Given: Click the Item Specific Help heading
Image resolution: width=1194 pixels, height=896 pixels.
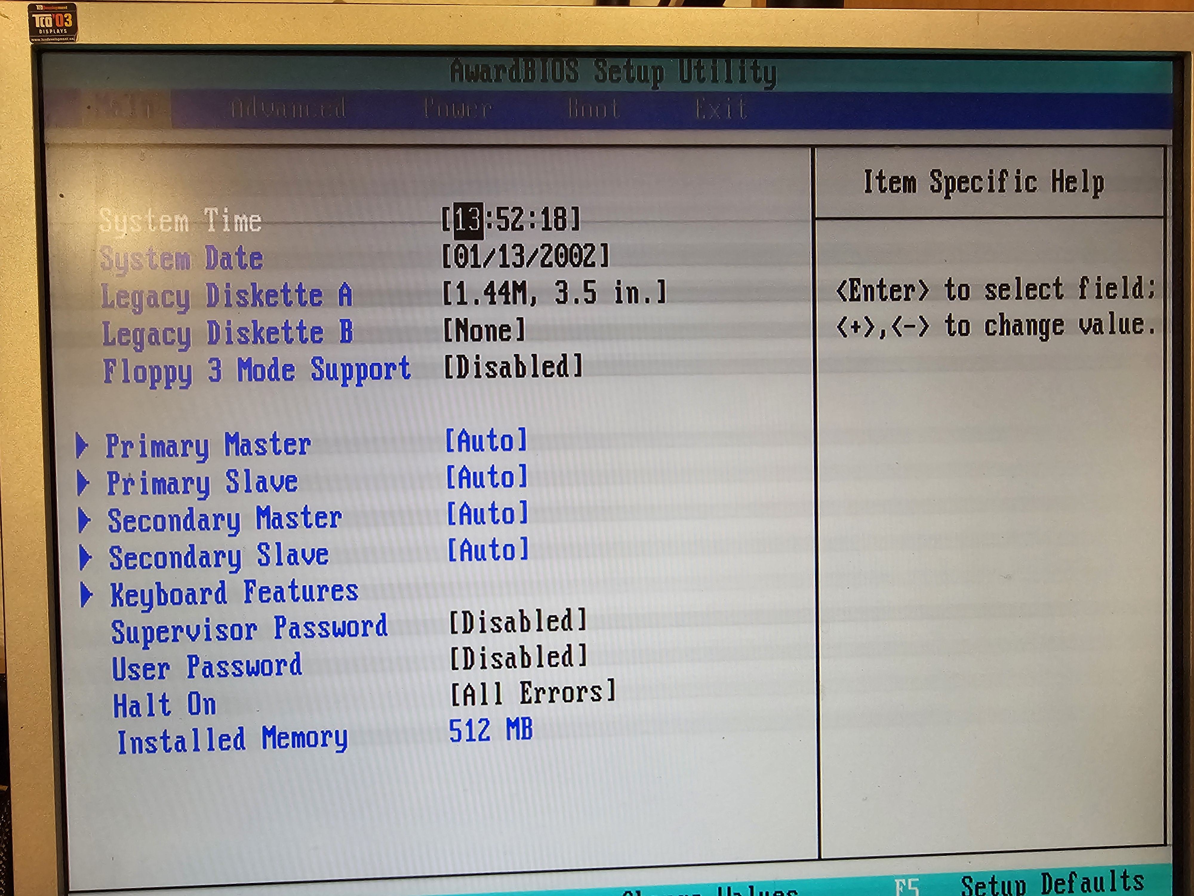Looking at the screenshot, I should pyautogui.click(x=984, y=182).
